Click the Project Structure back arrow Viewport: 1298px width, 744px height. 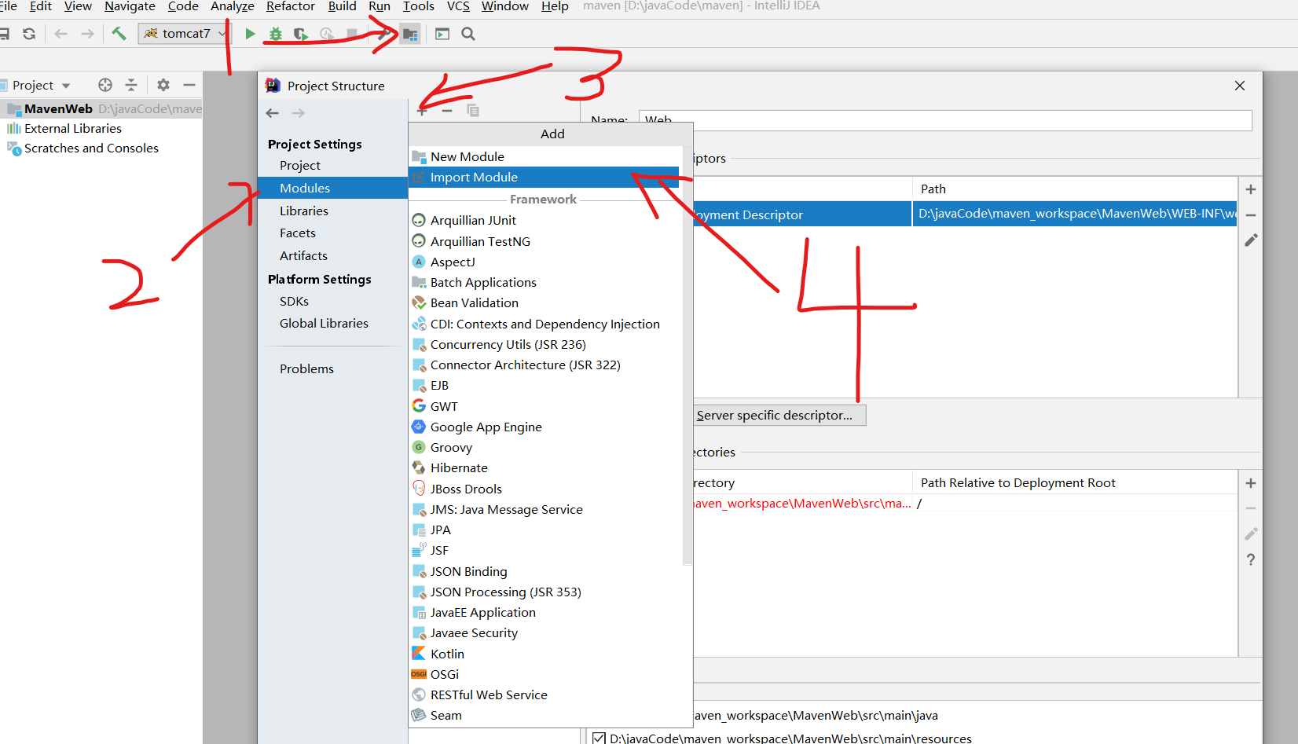[x=273, y=113]
